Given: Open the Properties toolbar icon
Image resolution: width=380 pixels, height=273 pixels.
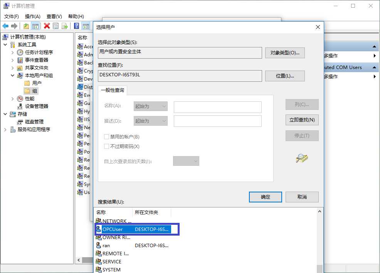Looking at the screenshot, I should (x=56, y=26).
